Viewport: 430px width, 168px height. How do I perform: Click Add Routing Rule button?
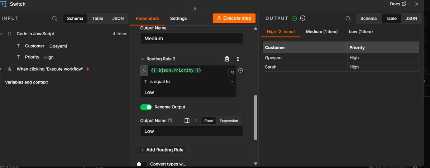point(162,150)
